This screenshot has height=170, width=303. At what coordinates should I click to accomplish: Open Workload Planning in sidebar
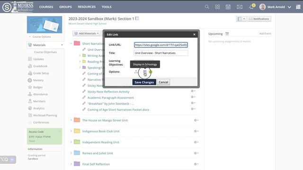click(x=45, y=115)
